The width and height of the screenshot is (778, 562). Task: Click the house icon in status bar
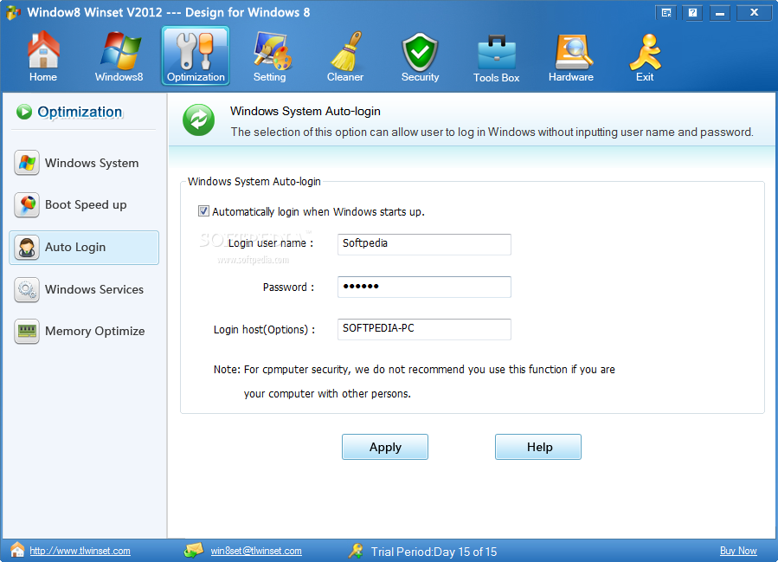(17, 550)
